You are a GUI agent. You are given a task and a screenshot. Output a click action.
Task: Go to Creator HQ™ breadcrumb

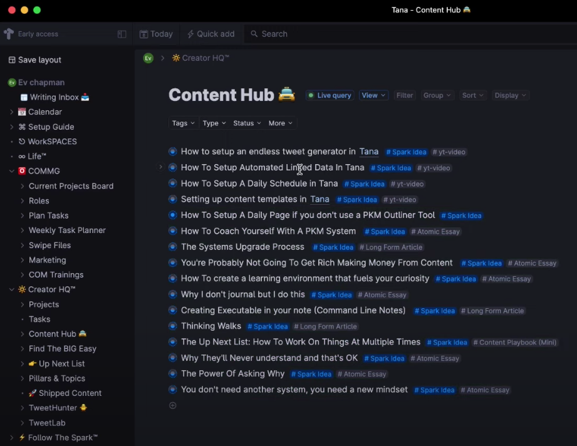click(200, 58)
